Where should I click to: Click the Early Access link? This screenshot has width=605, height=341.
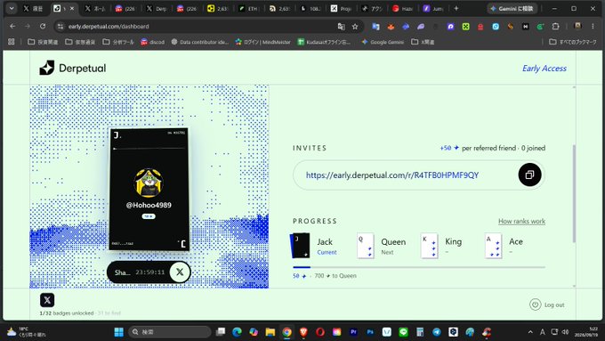click(544, 68)
